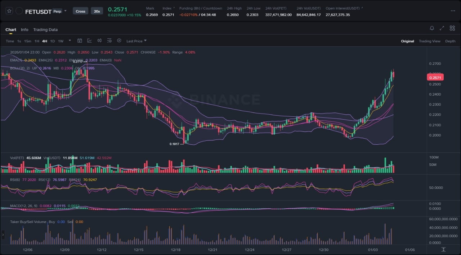Image resolution: width=461 pixels, height=255 pixels.
Task: Select the 4H interval
Action: click(x=45, y=41)
